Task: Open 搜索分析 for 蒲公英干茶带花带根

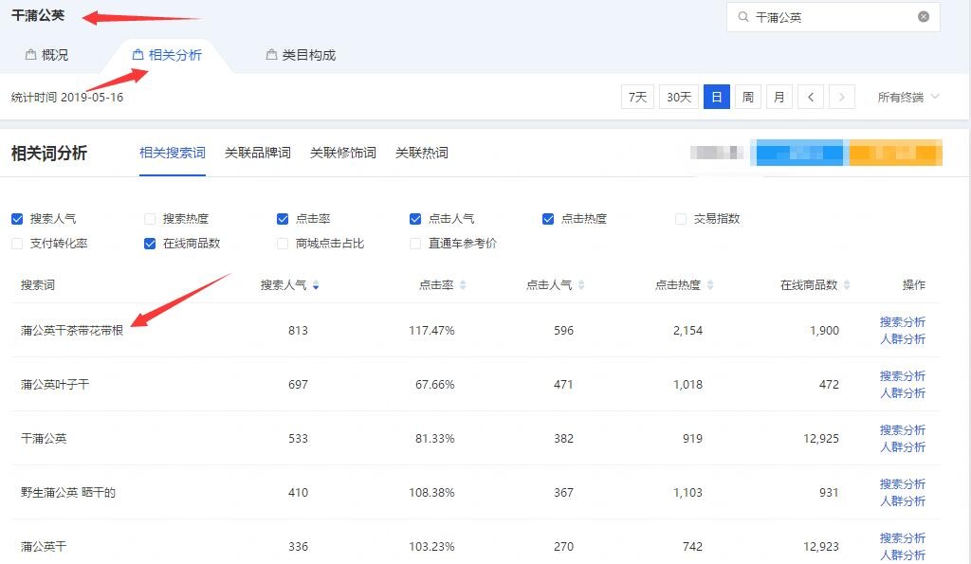Action: (903, 322)
